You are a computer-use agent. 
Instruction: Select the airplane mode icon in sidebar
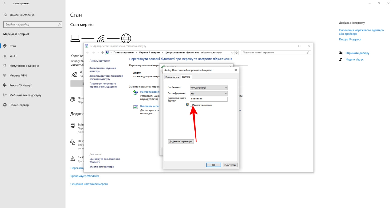click(x=5, y=85)
